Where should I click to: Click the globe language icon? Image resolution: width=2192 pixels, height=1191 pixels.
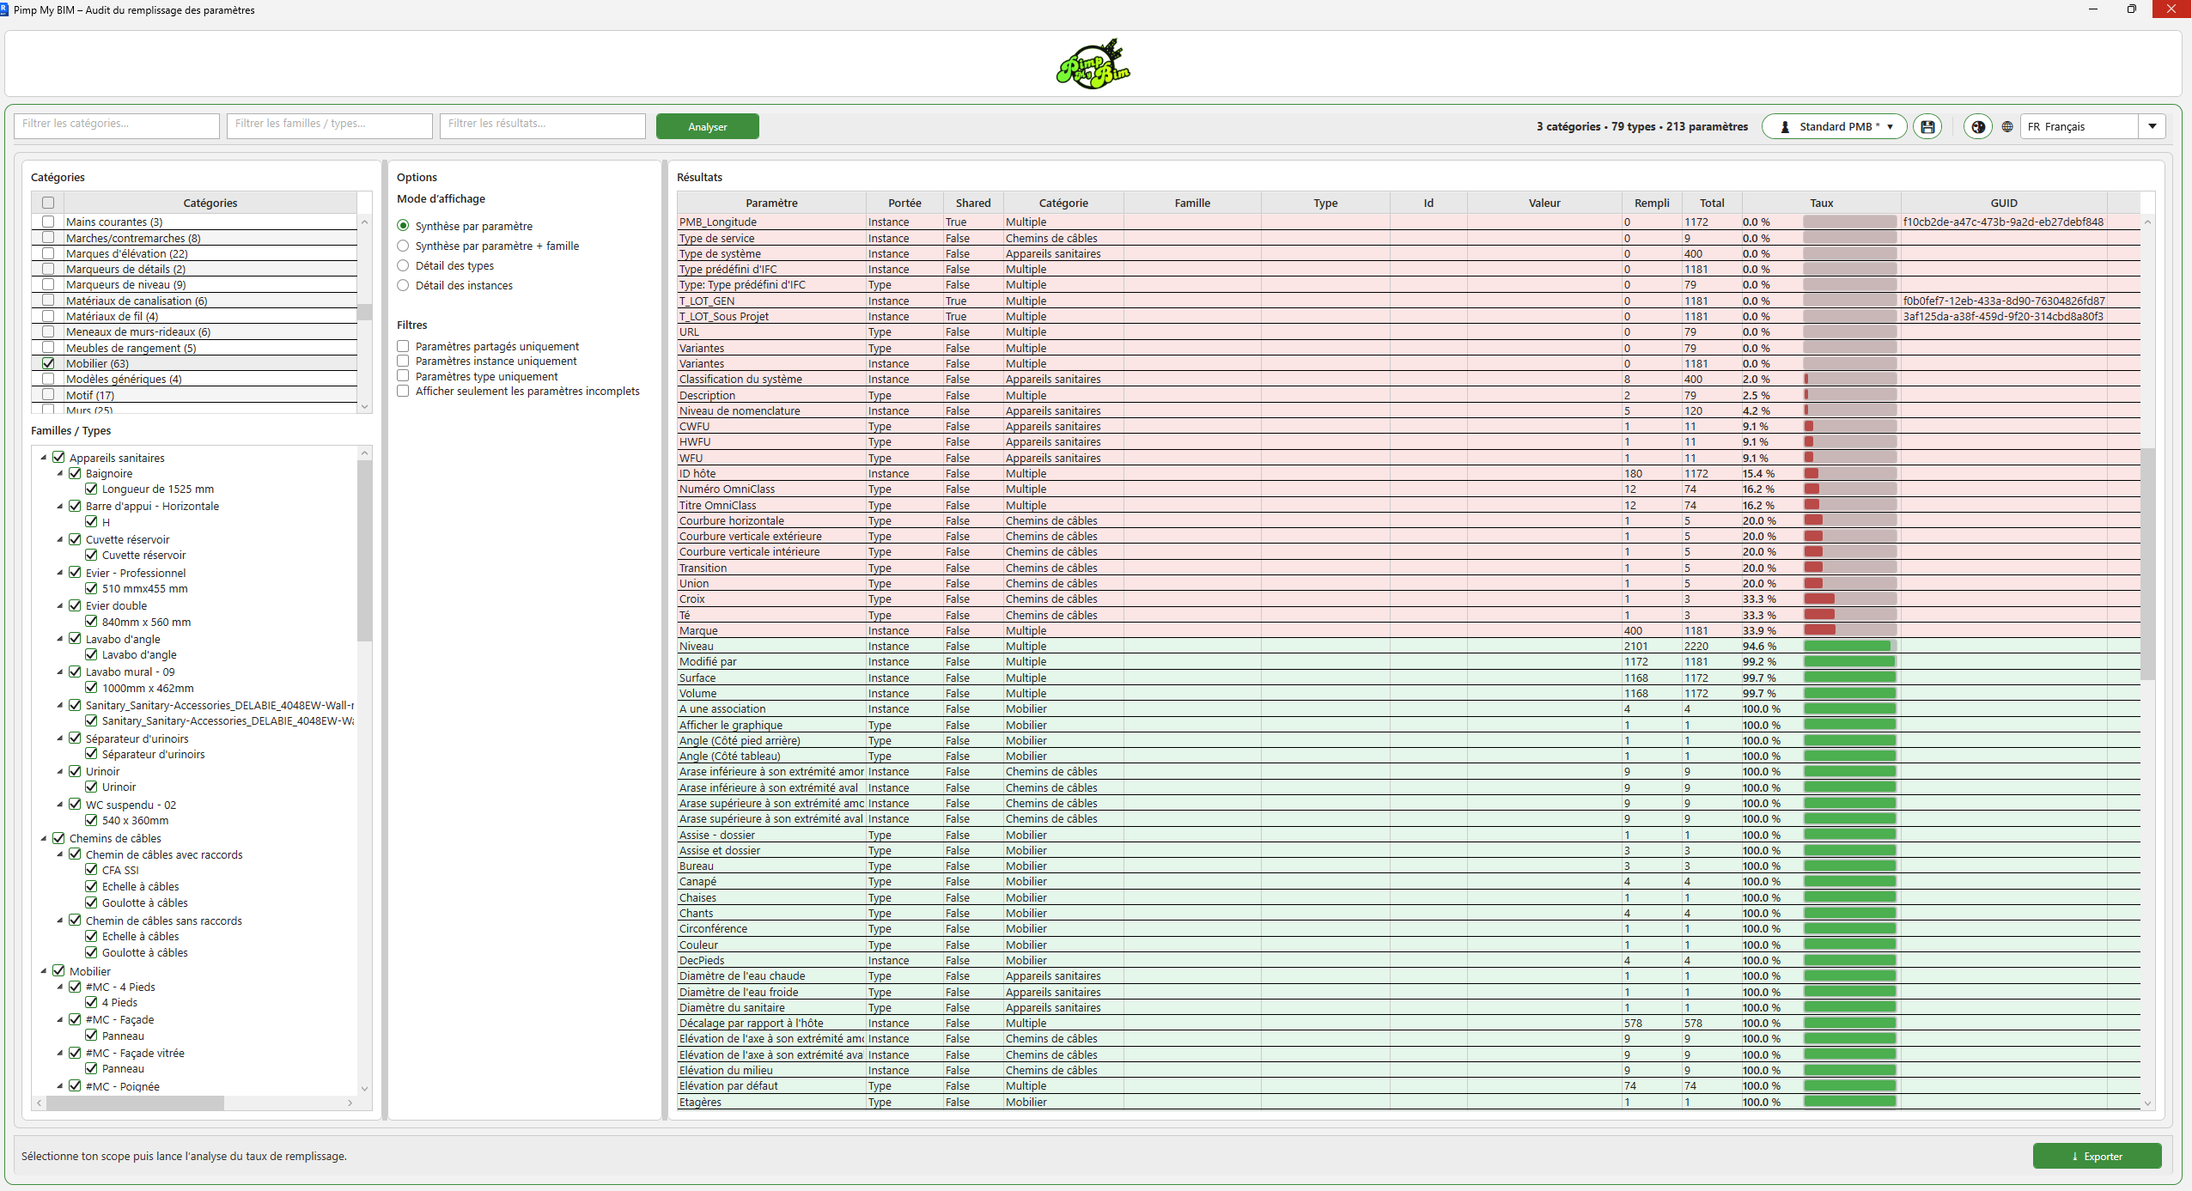(x=2007, y=127)
